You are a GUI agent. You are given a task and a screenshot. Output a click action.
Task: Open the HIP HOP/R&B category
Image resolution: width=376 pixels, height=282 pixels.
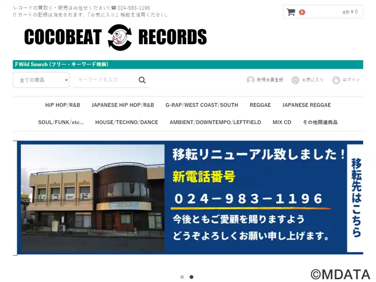tap(63, 105)
